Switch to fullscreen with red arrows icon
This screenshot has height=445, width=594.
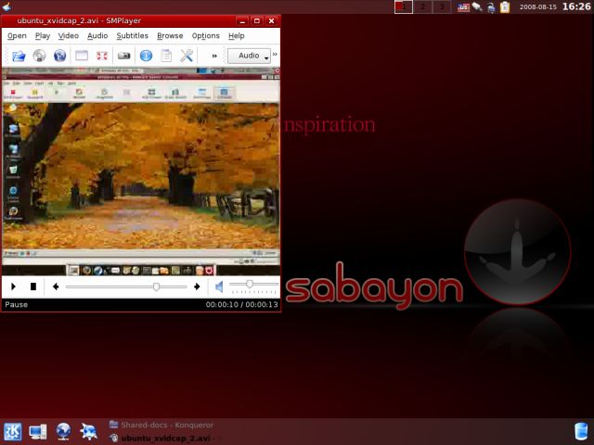click(x=102, y=56)
